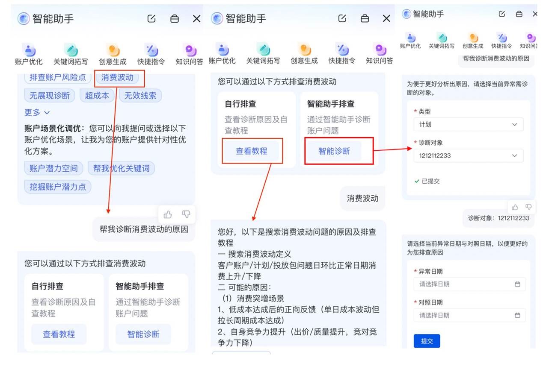Screen dimensions: 549x372
Task: Click the thumbs-down icon in right panel
Action: [x=528, y=207]
